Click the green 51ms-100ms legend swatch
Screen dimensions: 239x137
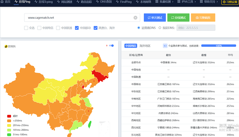[9, 135]
